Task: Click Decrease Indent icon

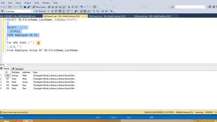Action: point(102,11)
